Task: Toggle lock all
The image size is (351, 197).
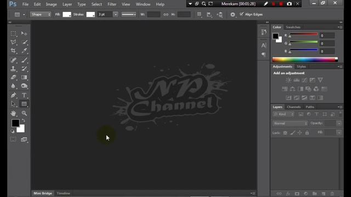Action: coord(307,133)
